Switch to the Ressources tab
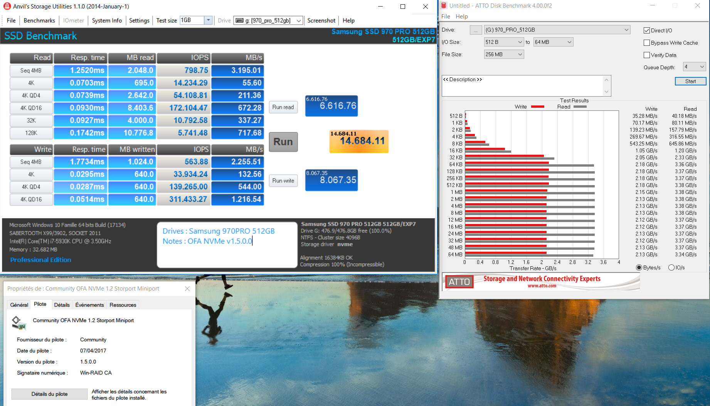Viewport: 710px width, 406px height. point(123,305)
